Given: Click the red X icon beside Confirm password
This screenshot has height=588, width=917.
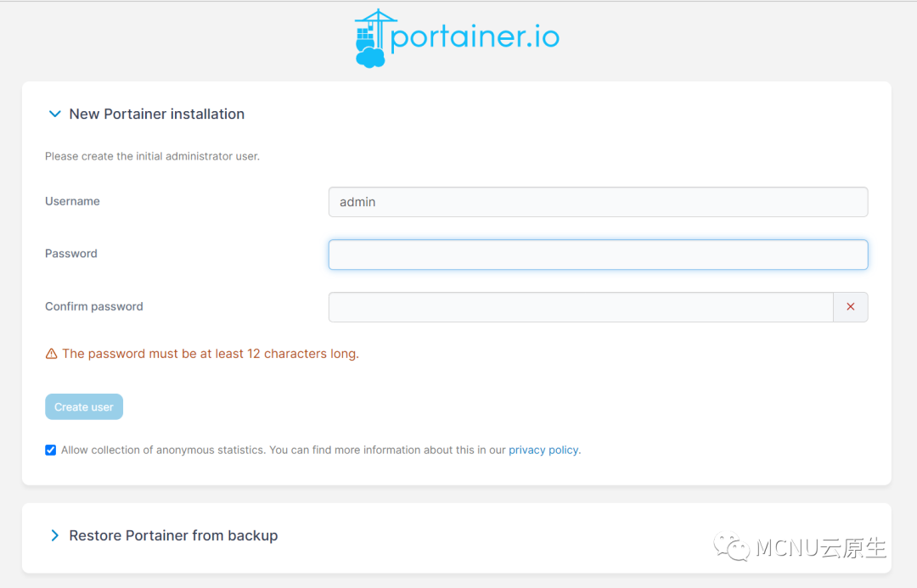Looking at the screenshot, I should tap(850, 307).
